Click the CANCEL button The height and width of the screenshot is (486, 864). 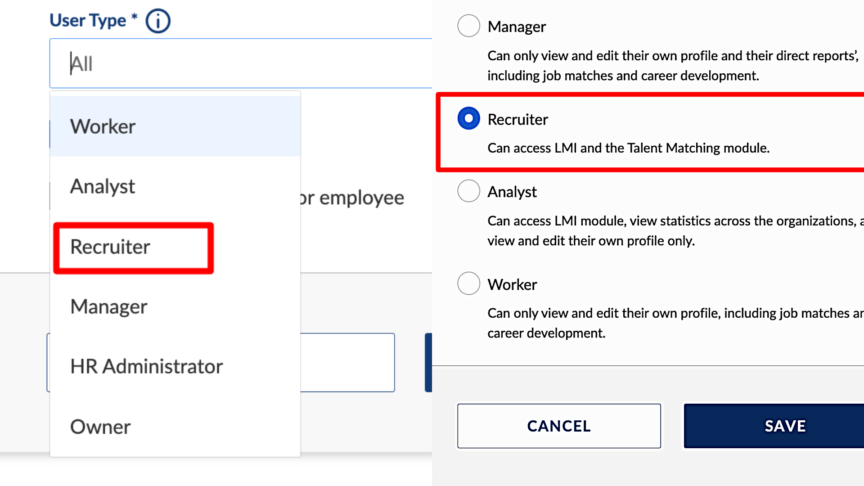click(x=559, y=426)
